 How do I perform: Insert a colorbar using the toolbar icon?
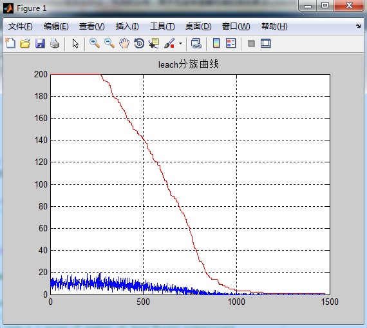(216, 43)
